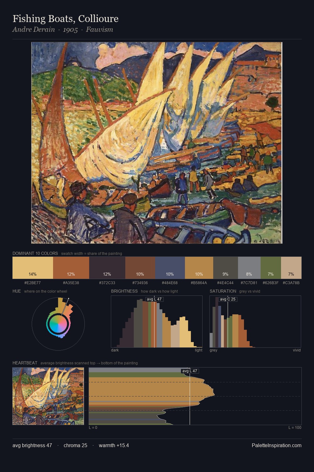
Task: Click the DOMINANT 10 COLORS heading
Action: click(35, 253)
